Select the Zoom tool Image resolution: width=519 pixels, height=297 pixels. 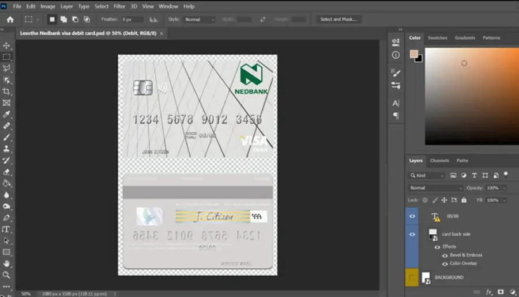point(6,275)
